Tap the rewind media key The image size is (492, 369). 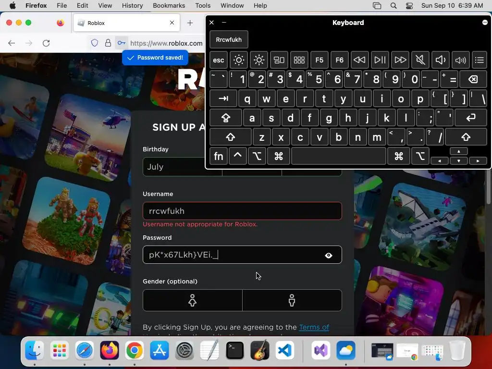[x=359, y=60]
